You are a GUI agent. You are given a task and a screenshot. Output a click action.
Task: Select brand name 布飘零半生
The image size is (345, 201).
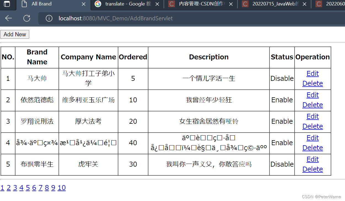click(x=37, y=164)
